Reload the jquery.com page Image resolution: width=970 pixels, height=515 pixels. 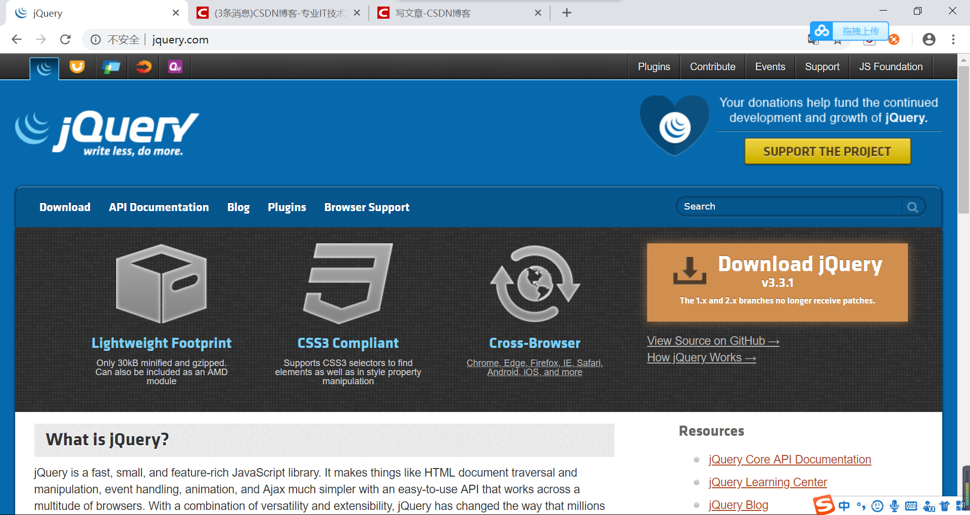(65, 39)
